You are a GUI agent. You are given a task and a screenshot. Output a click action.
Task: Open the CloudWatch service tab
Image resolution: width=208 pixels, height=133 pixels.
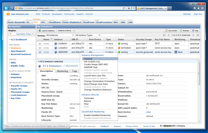[54, 22]
